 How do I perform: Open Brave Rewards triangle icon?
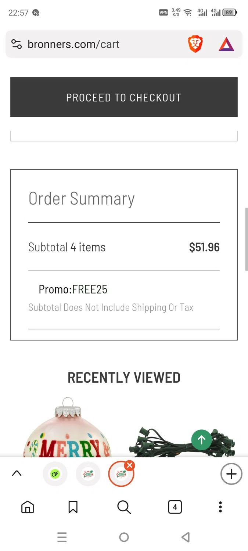pos(226,44)
